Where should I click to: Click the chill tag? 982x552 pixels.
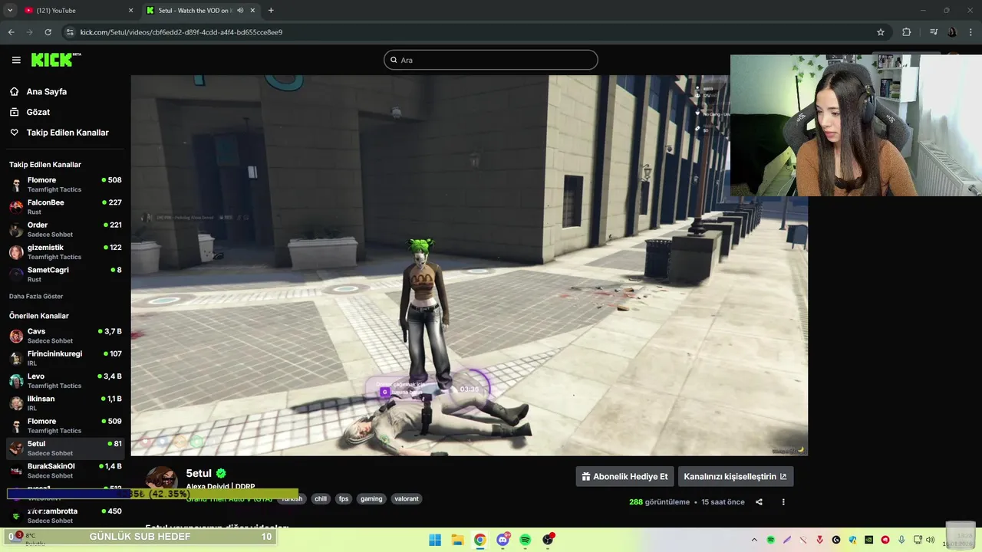321,498
